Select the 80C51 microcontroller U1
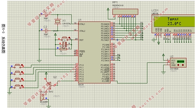195x108 pixels. pyautogui.click(x=94, y=52)
